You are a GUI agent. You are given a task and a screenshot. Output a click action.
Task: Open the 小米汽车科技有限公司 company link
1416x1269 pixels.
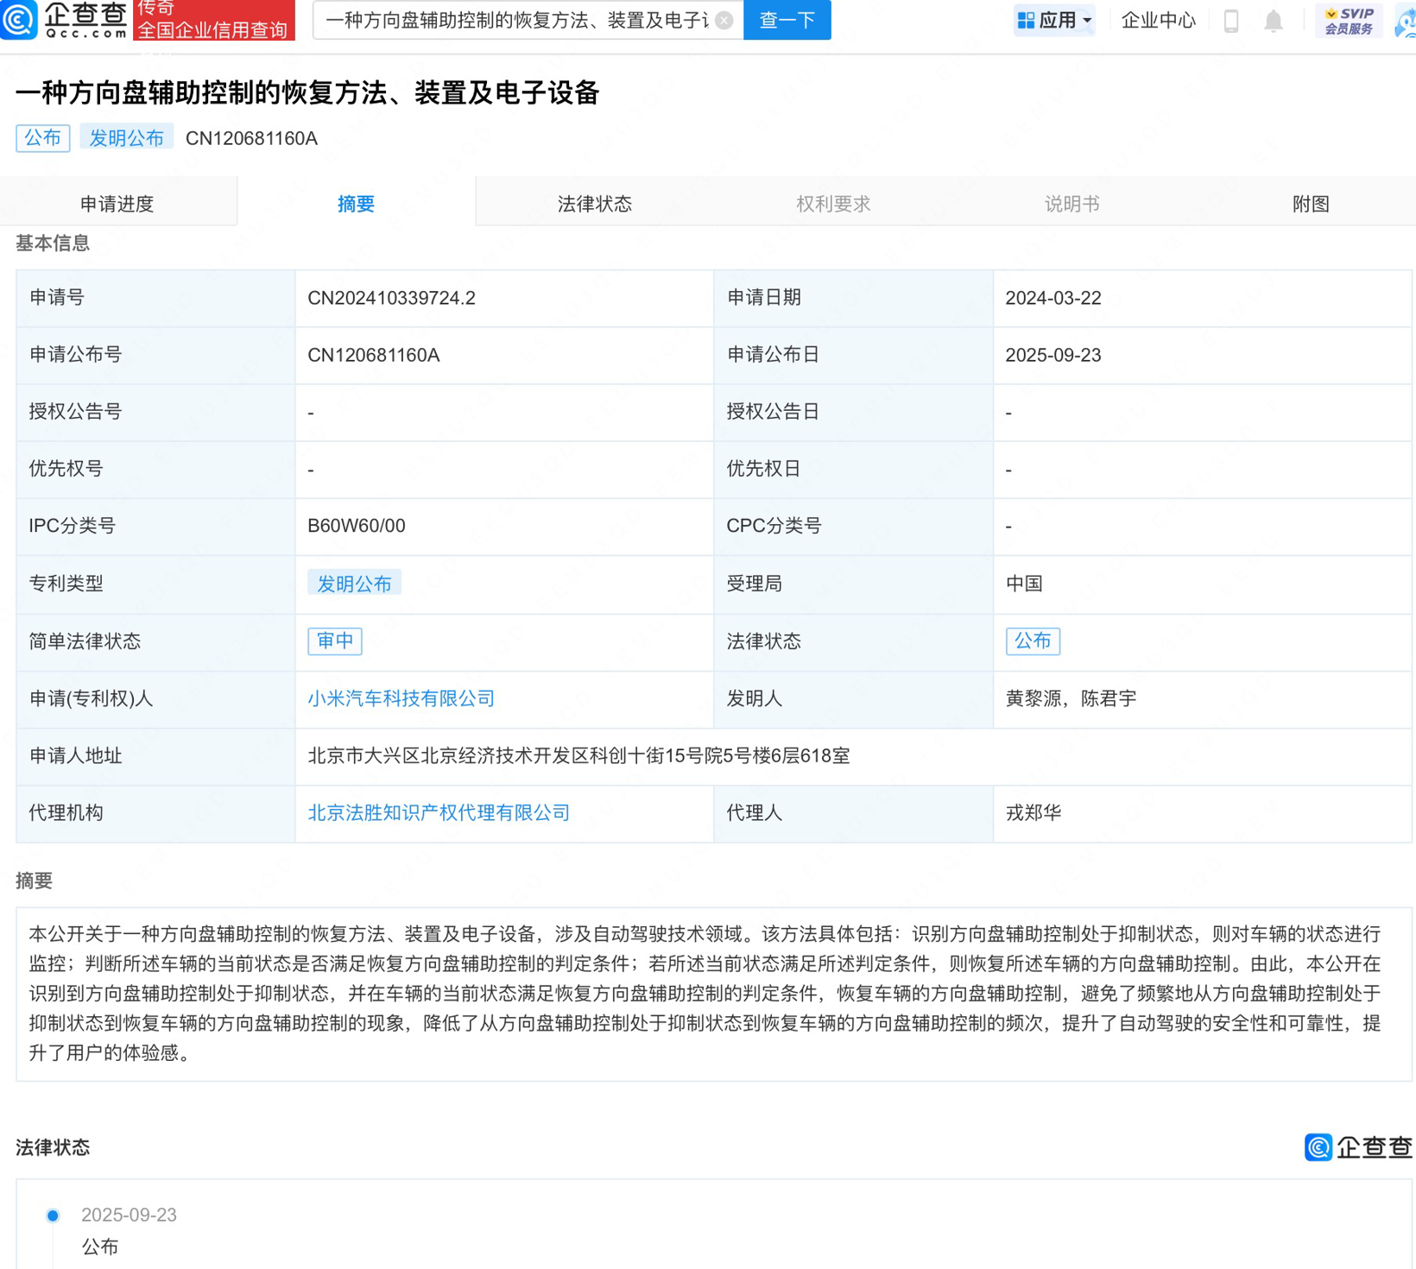point(401,698)
